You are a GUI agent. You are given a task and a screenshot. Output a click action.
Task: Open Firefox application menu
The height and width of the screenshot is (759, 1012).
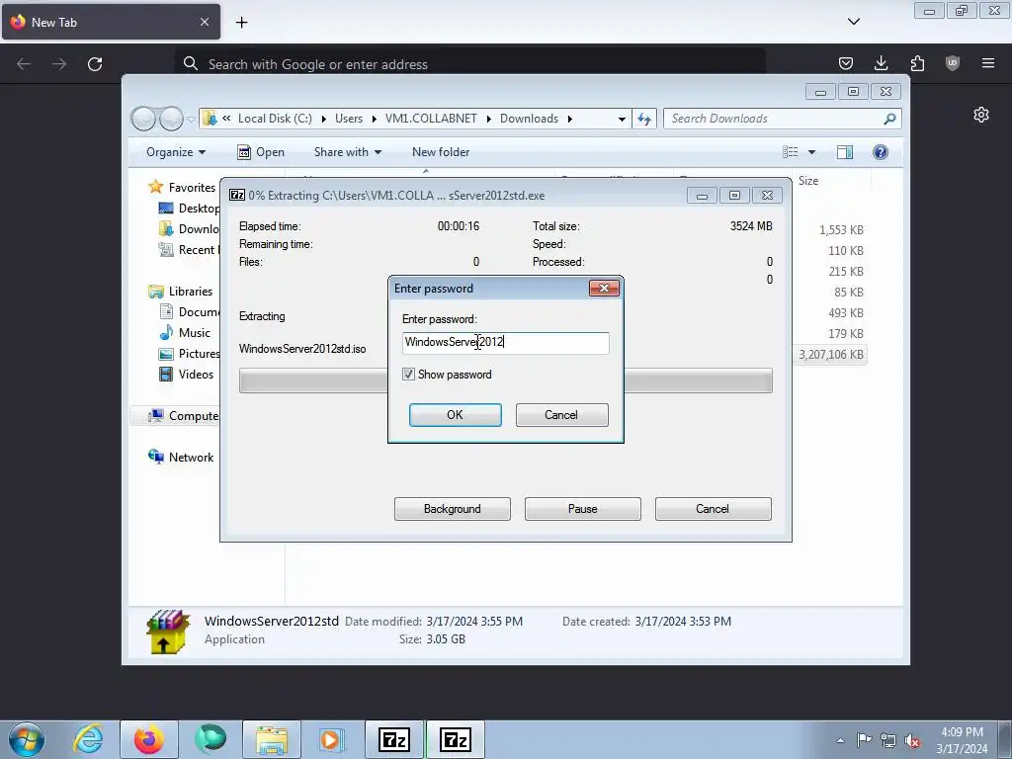[988, 63]
